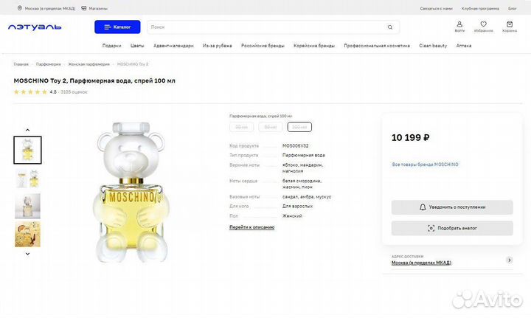Click Подобрать аналог button
The image size is (531, 318).
[452, 228]
